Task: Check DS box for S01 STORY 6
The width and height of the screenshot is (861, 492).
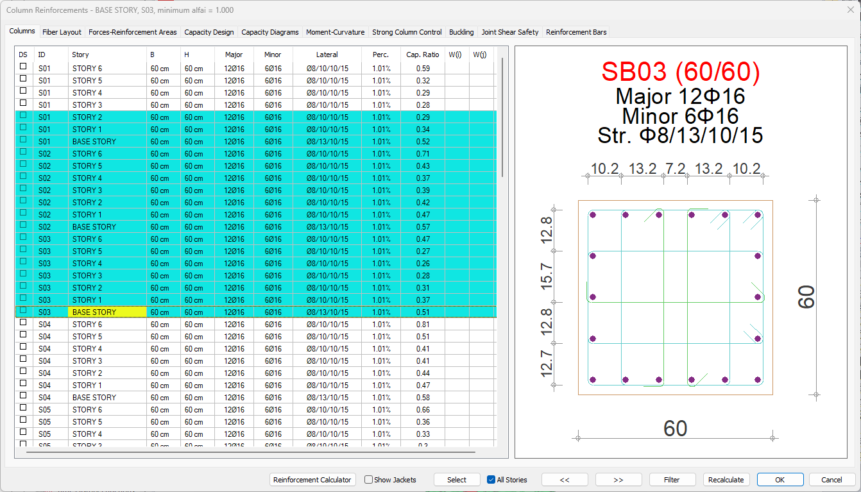Action: (x=23, y=67)
